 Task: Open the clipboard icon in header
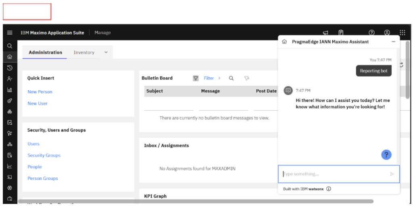[341, 33]
